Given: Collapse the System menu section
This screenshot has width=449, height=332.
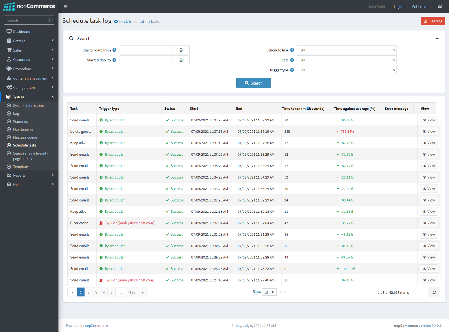Looking at the screenshot, I should pyautogui.click(x=53, y=97).
